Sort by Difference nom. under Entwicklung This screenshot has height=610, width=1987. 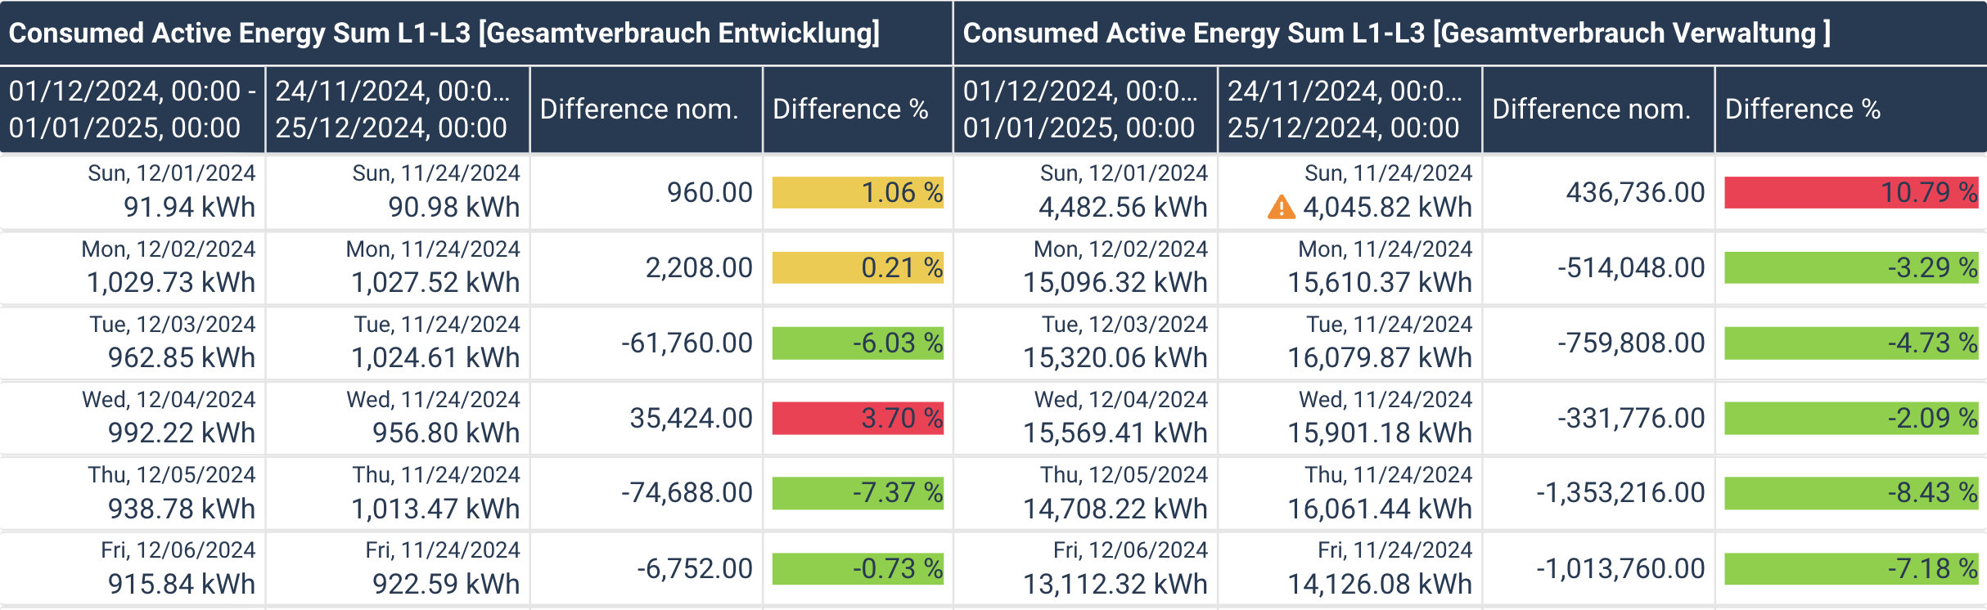pyautogui.click(x=639, y=109)
